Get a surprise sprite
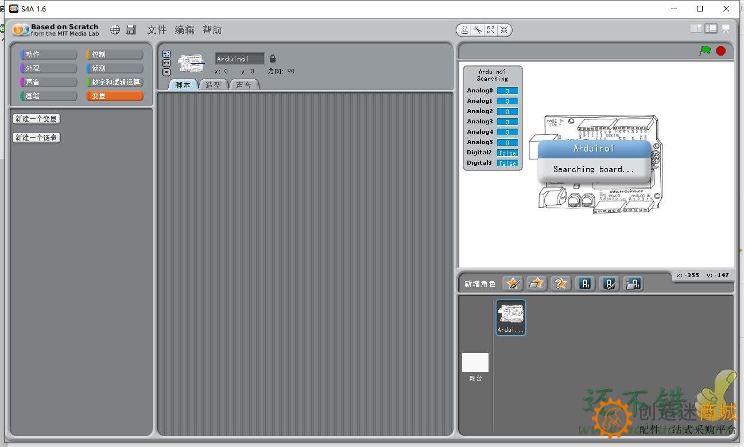Image resolution: width=744 pixels, height=447 pixels. click(560, 283)
